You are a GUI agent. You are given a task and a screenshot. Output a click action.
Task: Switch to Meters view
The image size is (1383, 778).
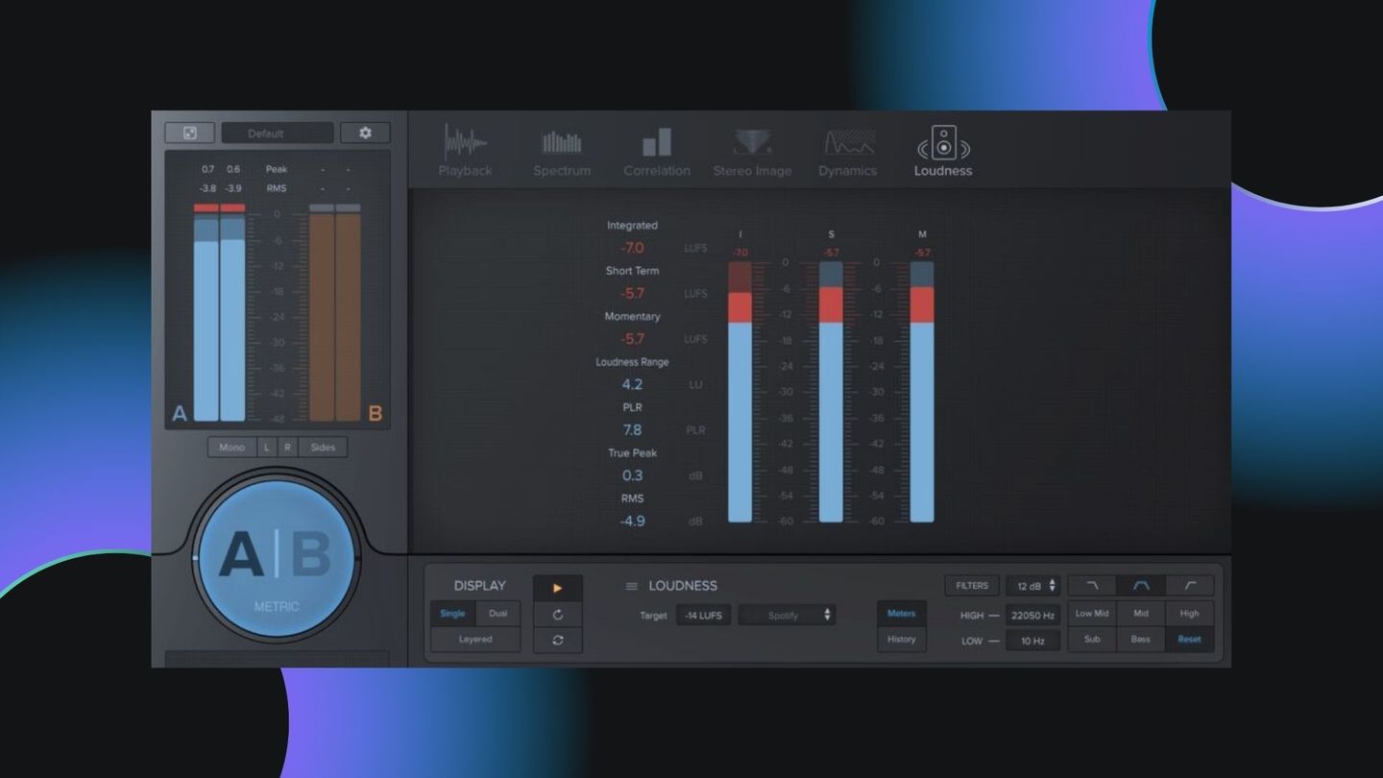pyautogui.click(x=901, y=614)
